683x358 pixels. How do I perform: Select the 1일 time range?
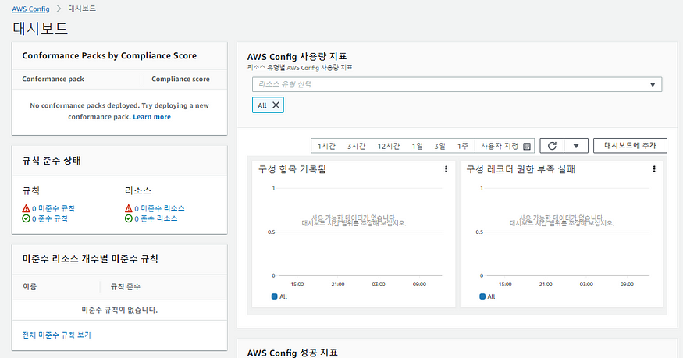pyautogui.click(x=418, y=146)
